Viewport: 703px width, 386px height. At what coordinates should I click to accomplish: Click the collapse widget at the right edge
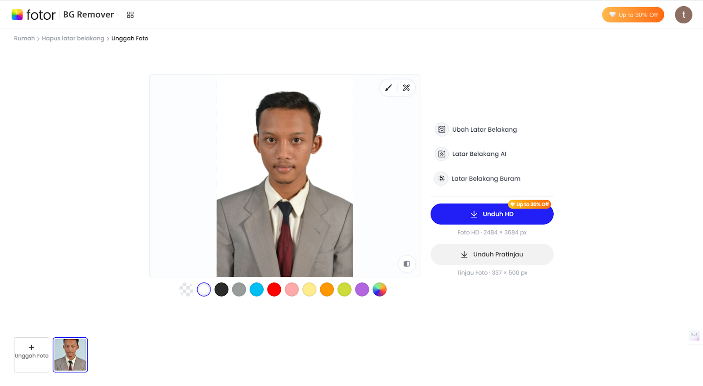[x=694, y=335]
